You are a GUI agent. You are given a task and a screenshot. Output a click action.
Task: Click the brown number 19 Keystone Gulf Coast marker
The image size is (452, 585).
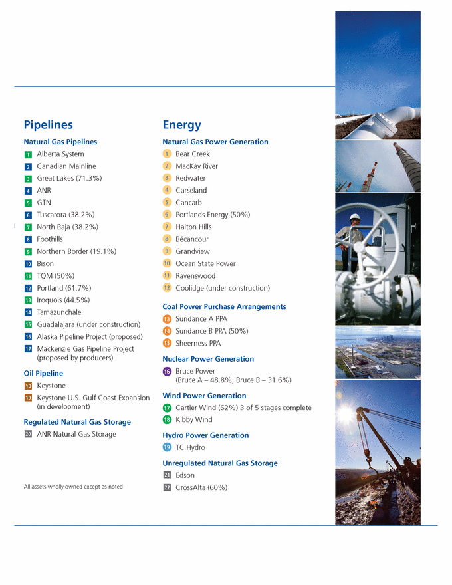(28, 398)
